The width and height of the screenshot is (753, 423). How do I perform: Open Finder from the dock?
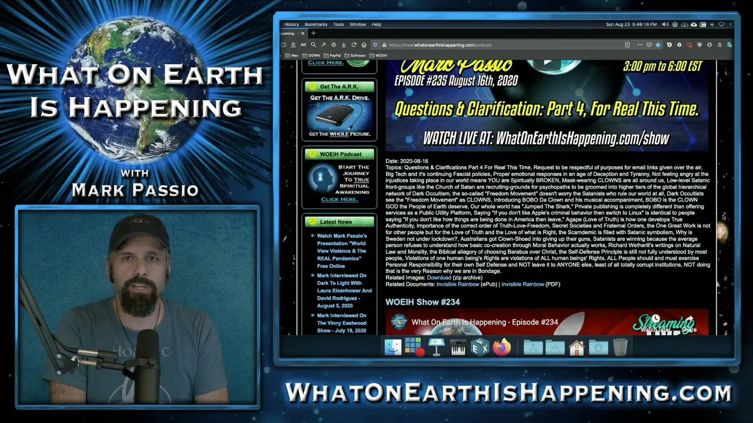tap(393, 347)
